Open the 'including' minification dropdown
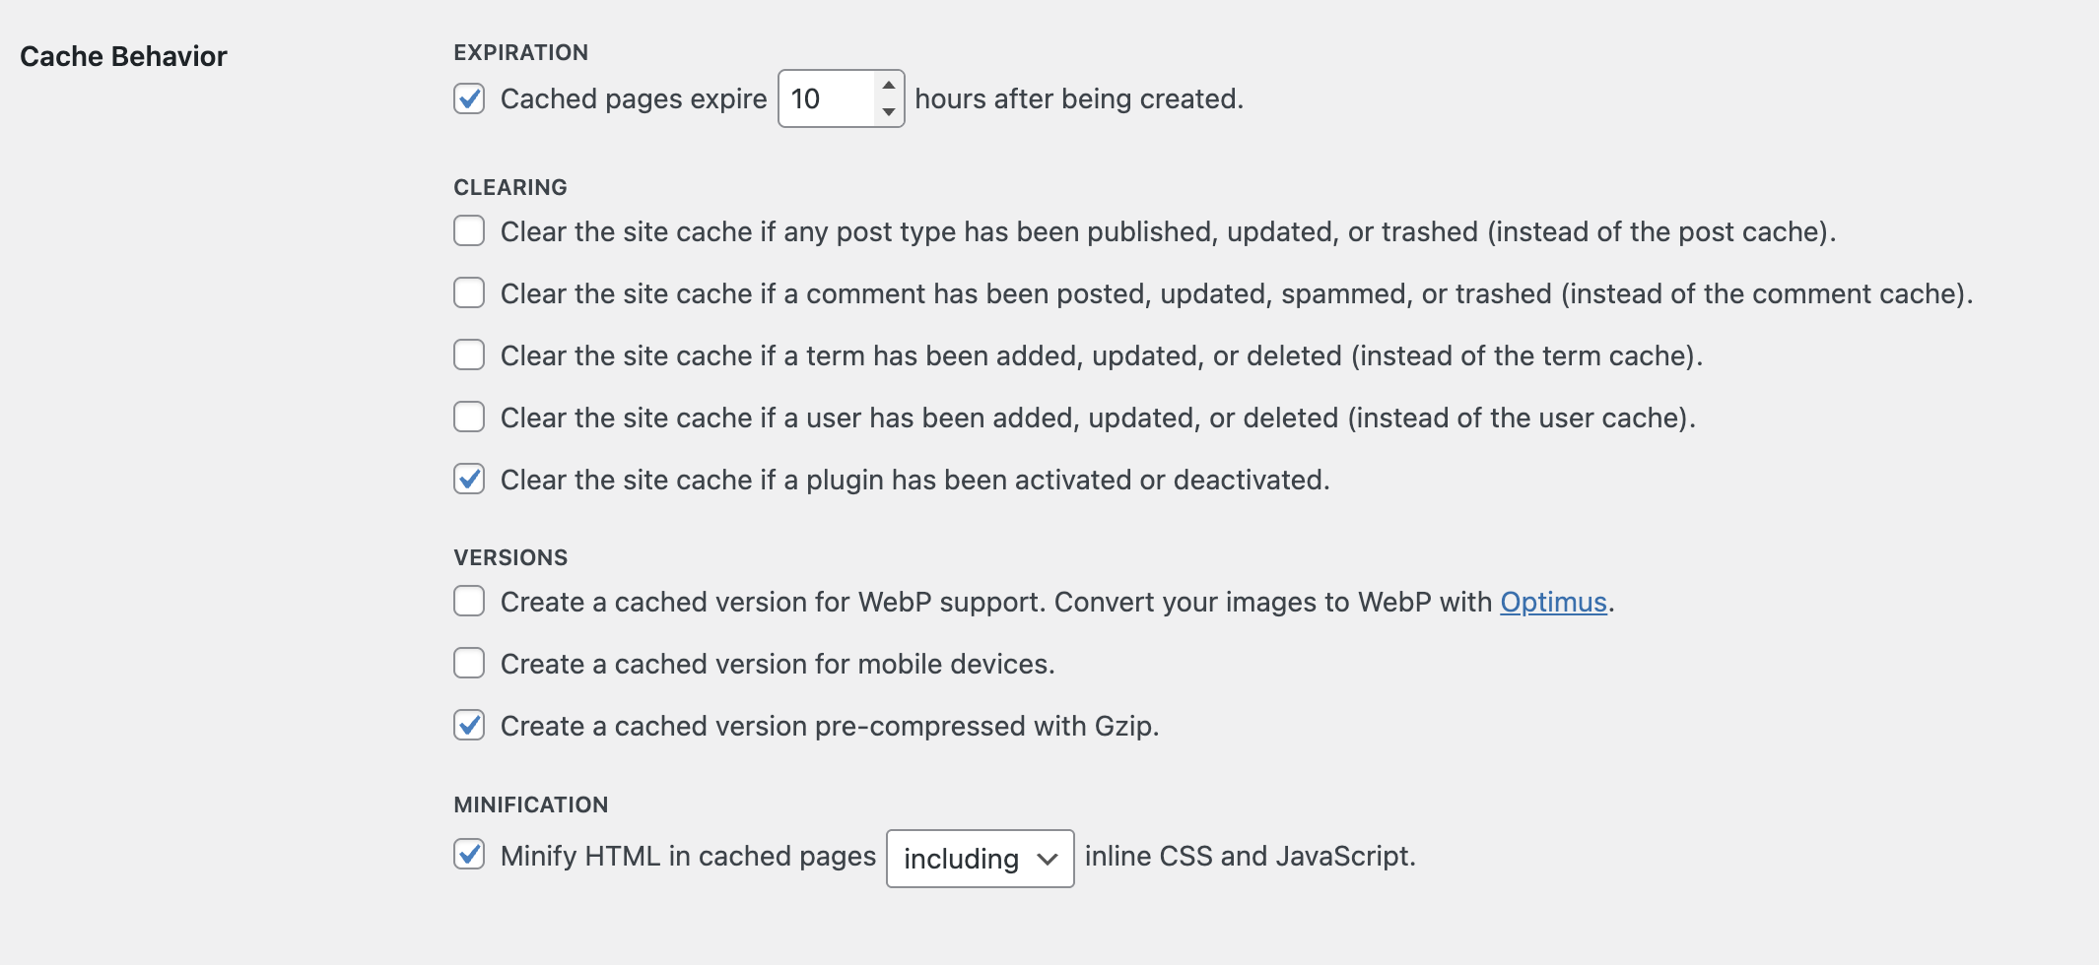The width and height of the screenshot is (2099, 965). pos(981,859)
